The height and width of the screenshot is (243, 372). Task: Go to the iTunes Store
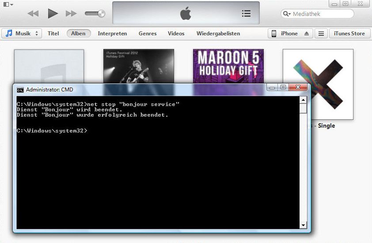tap(349, 34)
